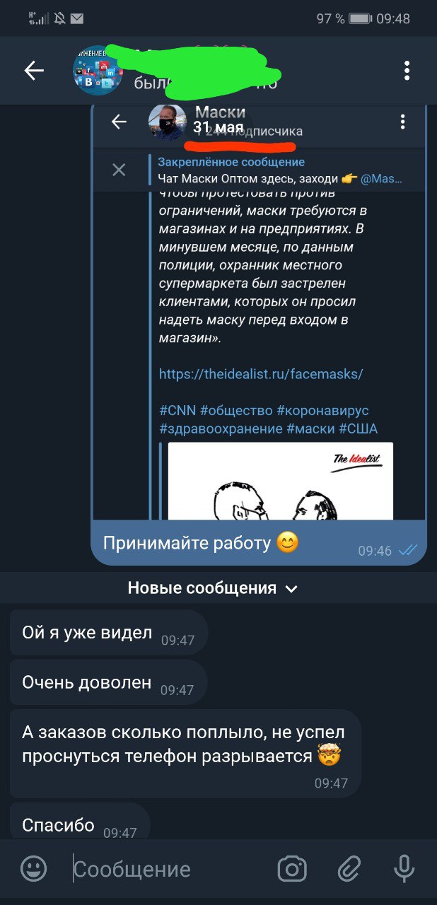Tap the back arrow in chat header
The width and height of the screenshot is (437, 905).
(x=34, y=70)
